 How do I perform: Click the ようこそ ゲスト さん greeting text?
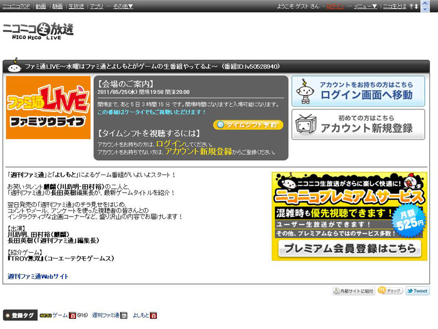click(x=298, y=6)
